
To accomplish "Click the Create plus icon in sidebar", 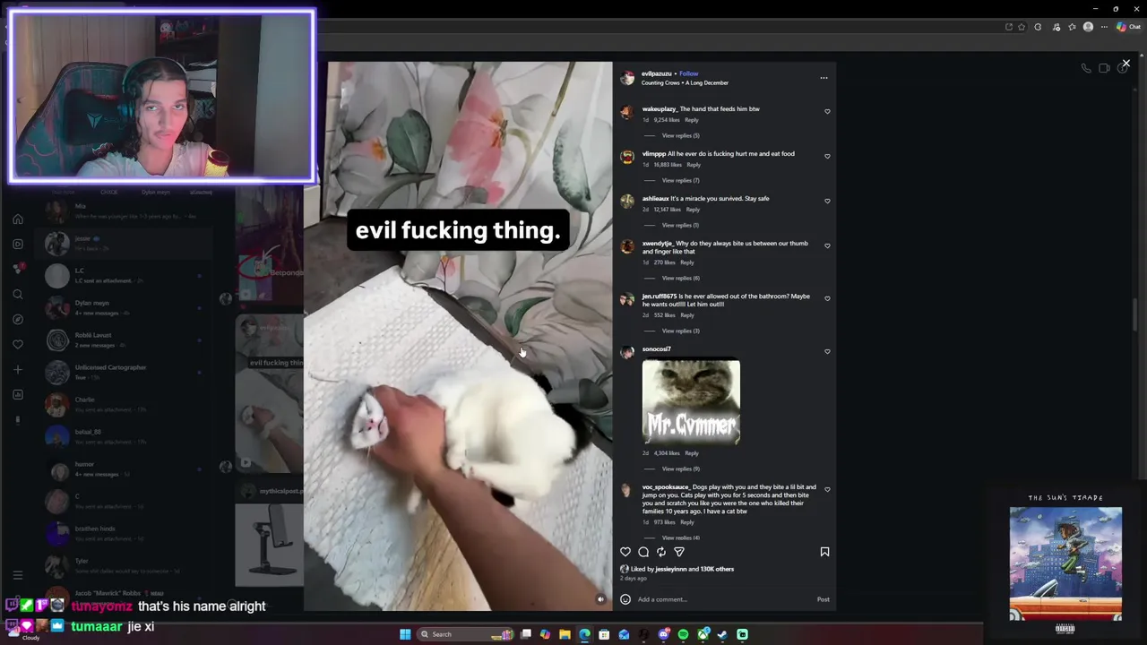I will (17, 369).
